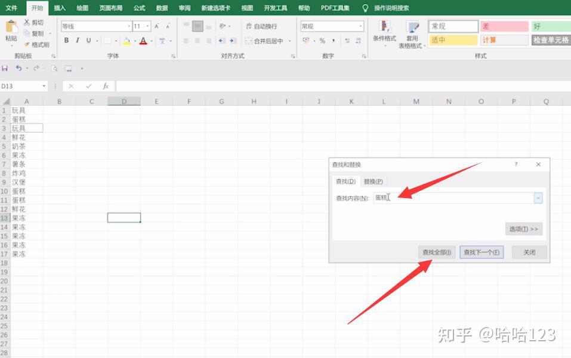Viewport: 571px width, 358px height.
Task: Save workbook from quick access toolbar
Action: coord(5,68)
